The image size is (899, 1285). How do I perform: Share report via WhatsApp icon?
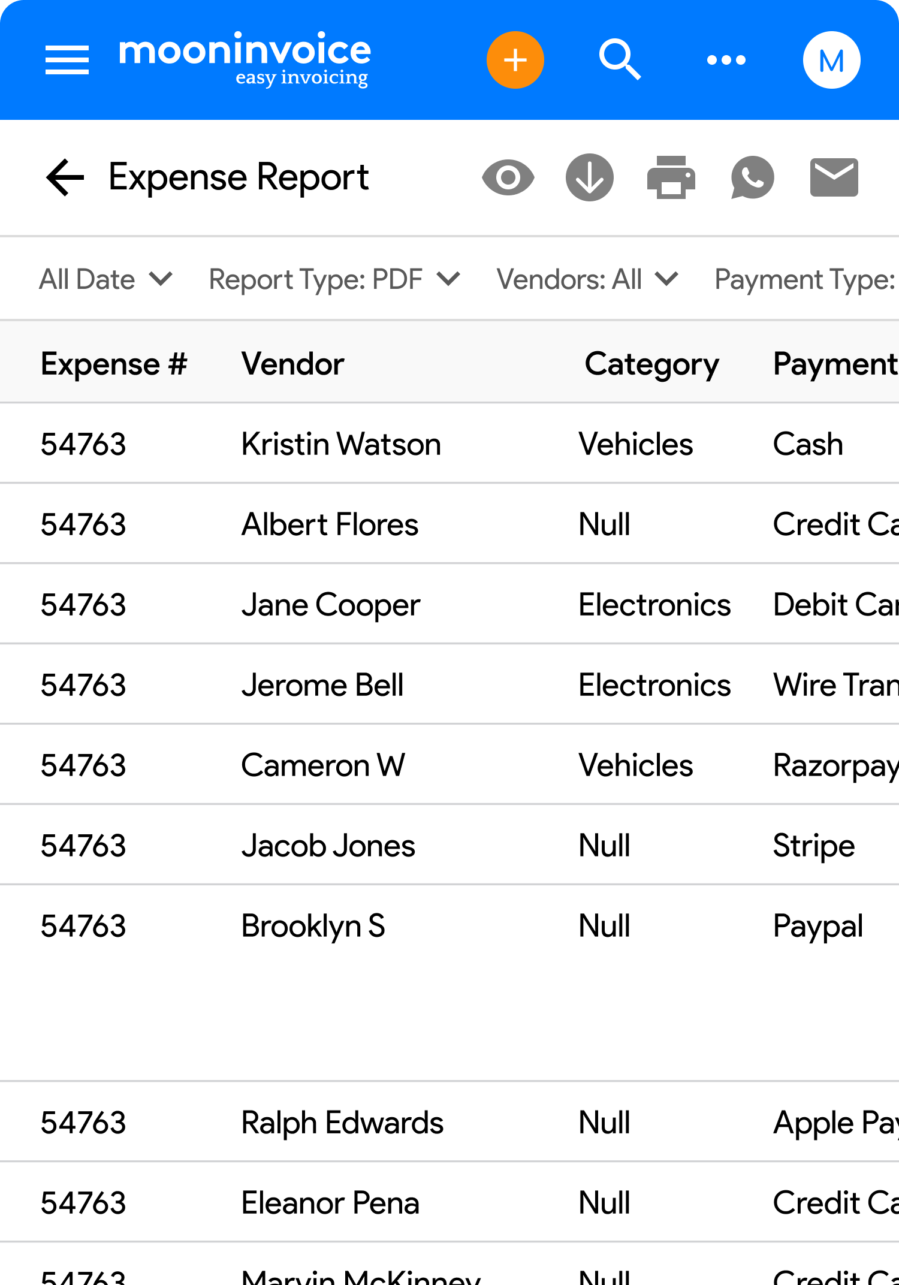coord(752,177)
